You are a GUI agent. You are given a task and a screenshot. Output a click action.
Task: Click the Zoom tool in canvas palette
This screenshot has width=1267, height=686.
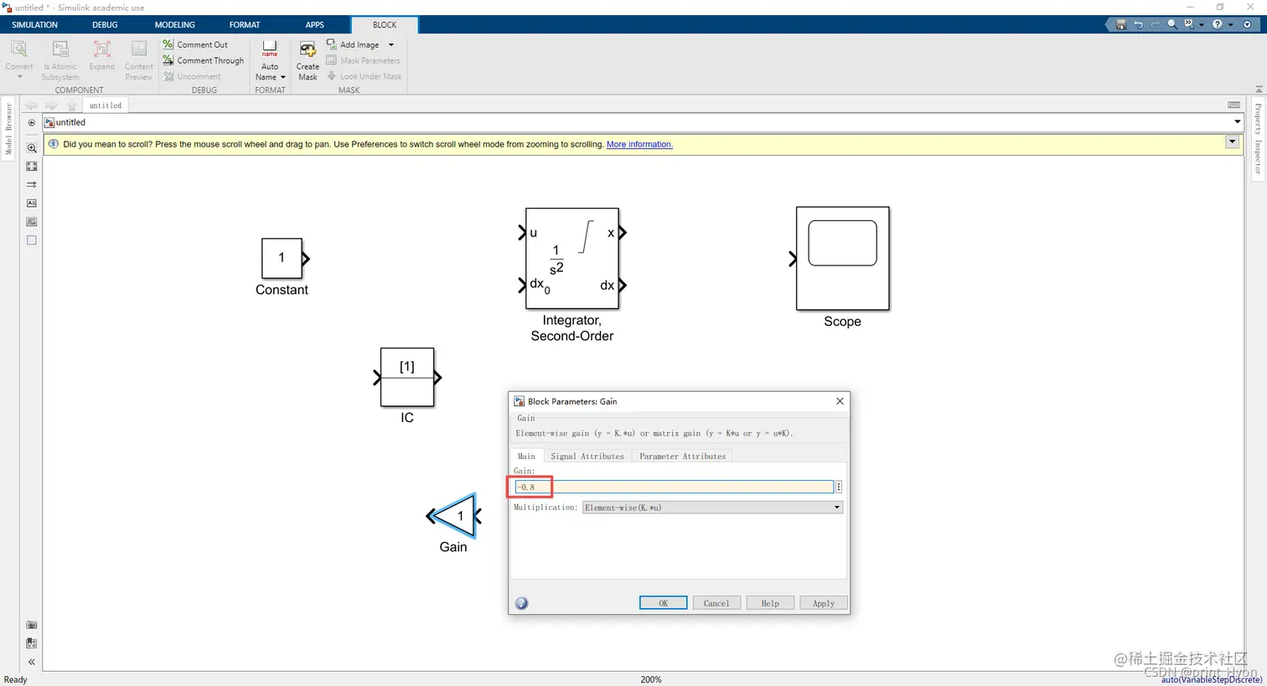point(32,148)
